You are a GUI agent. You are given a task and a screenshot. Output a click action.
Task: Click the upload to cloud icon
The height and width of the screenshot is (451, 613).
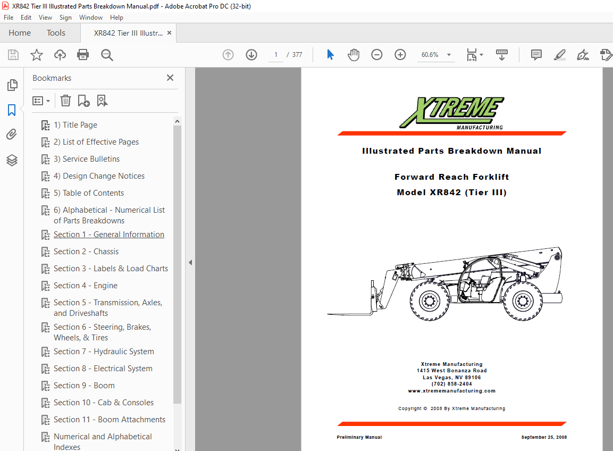[60, 55]
